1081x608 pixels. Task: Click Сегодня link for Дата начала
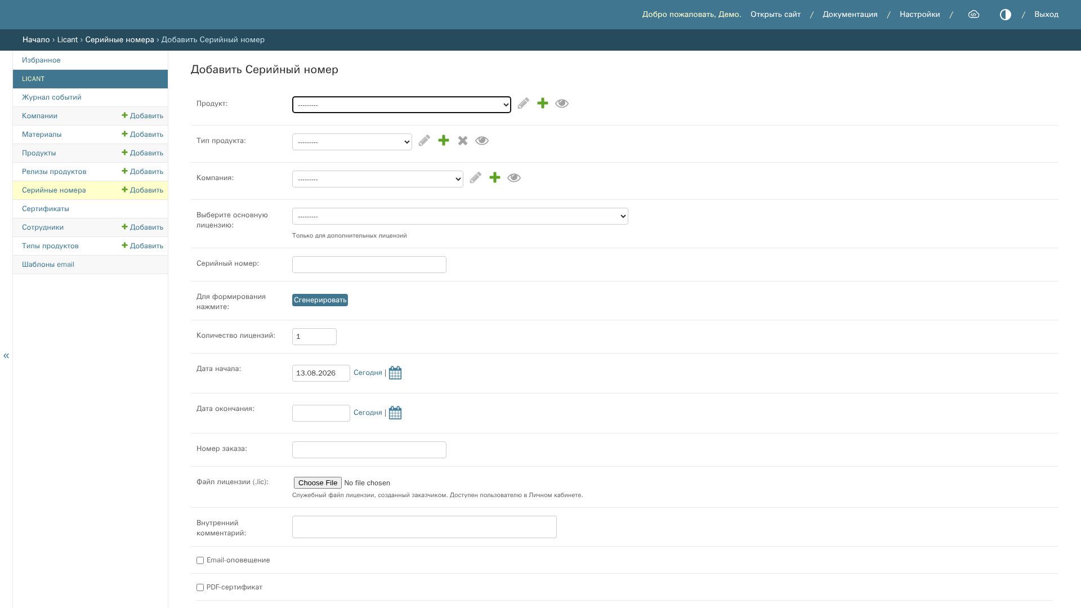(368, 373)
